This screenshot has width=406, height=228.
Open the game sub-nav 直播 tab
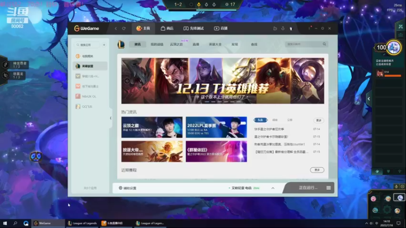point(196,45)
